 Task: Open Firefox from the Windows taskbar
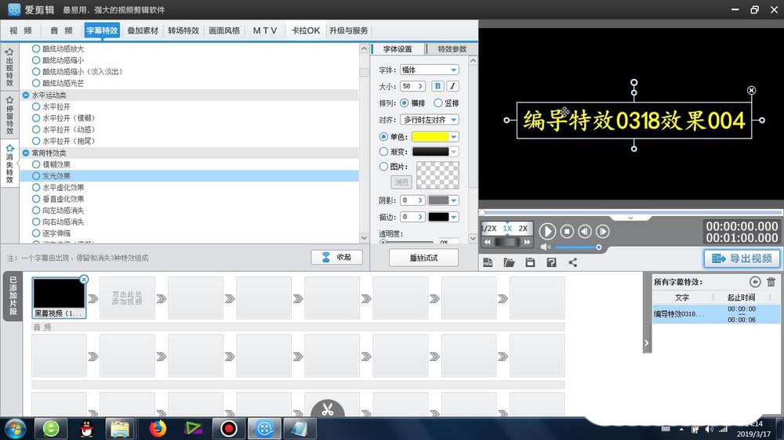(158, 428)
